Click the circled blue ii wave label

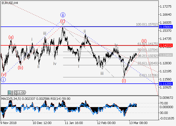[x=63, y=15]
